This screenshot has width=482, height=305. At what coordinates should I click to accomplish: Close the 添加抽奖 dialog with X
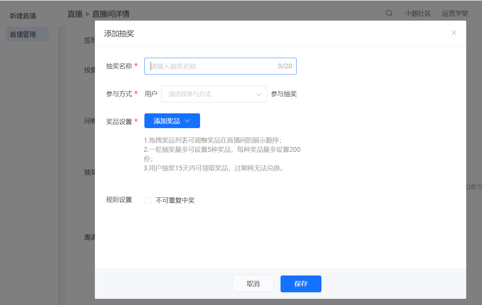pos(454,33)
